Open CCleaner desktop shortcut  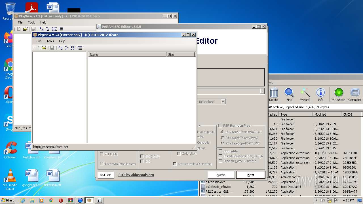click(10, 150)
